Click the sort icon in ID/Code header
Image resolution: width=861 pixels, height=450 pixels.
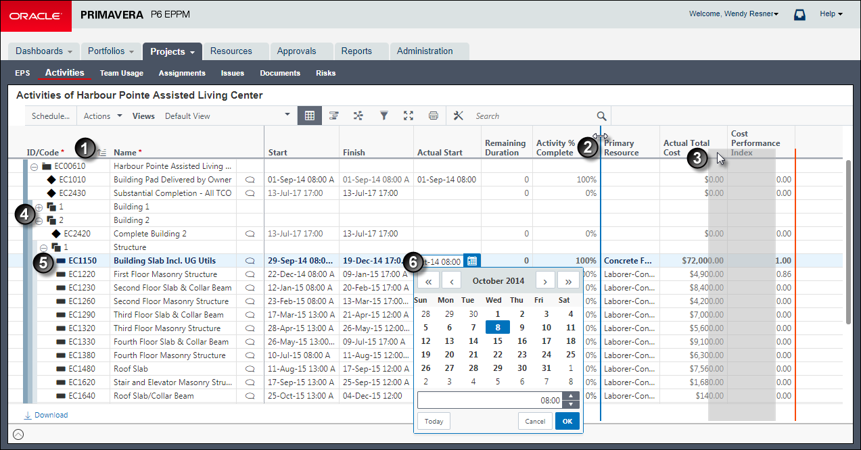click(x=102, y=153)
